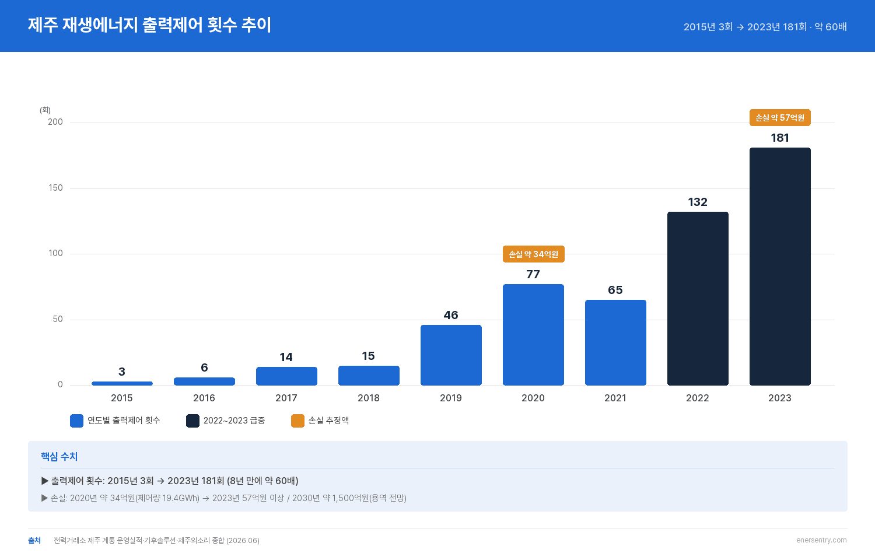Click the orange legend swatch 손실 추정액

[297, 421]
